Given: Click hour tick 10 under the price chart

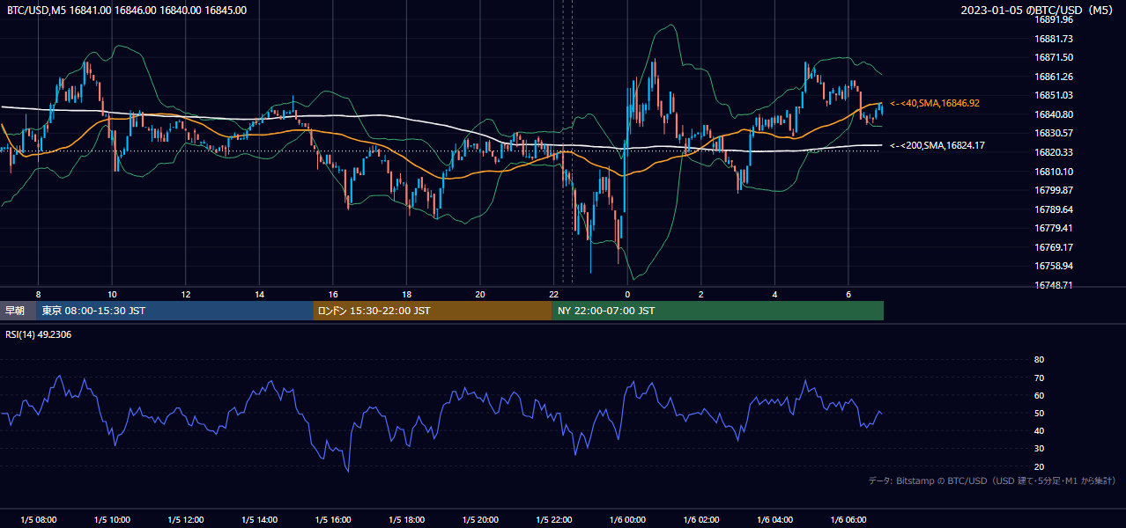Looking at the screenshot, I should [112, 294].
